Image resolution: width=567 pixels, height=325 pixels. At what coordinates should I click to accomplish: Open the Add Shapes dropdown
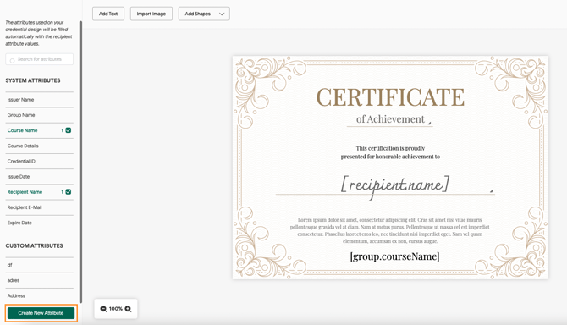point(204,14)
